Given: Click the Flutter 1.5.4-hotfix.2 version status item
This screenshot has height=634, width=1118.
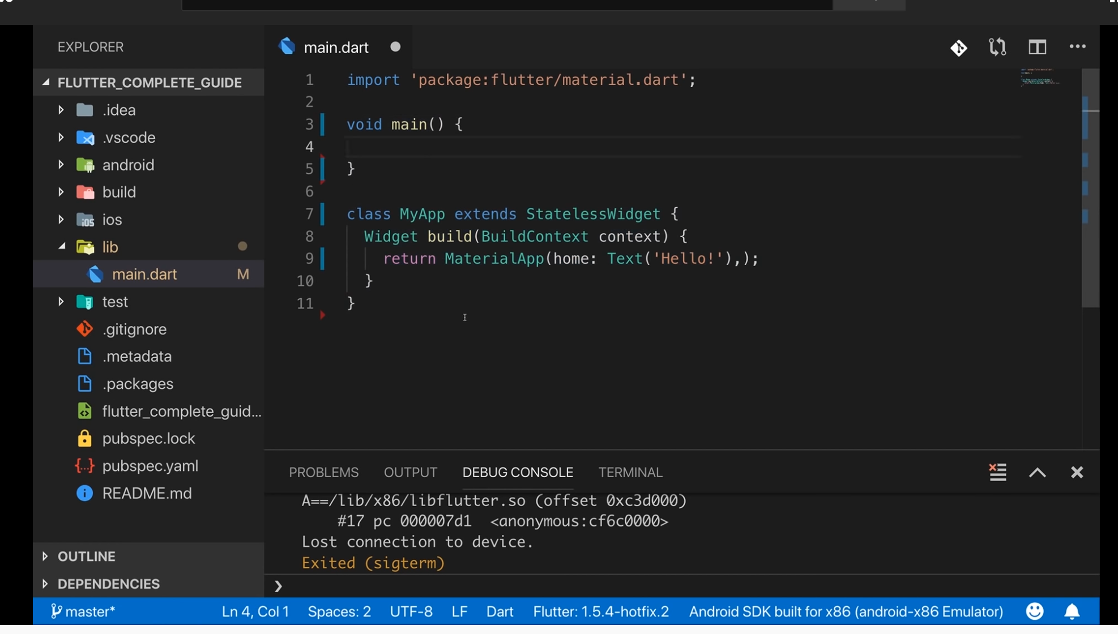Looking at the screenshot, I should pyautogui.click(x=601, y=611).
